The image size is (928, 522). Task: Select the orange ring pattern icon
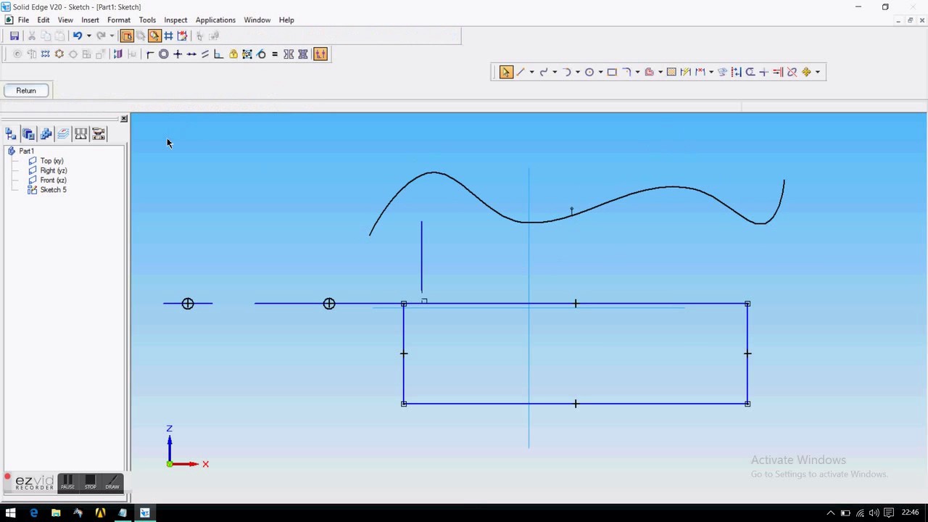coord(59,54)
